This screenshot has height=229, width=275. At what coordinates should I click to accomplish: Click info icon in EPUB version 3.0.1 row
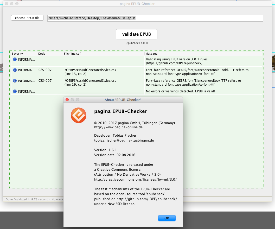(x=15, y=60)
